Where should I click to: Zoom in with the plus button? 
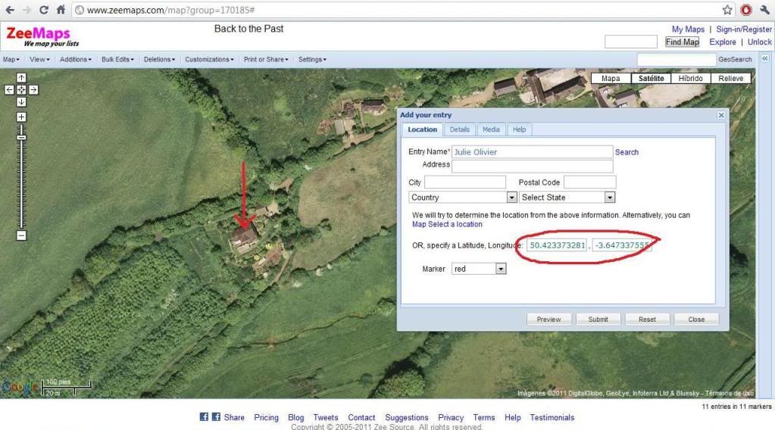(x=21, y=117)
